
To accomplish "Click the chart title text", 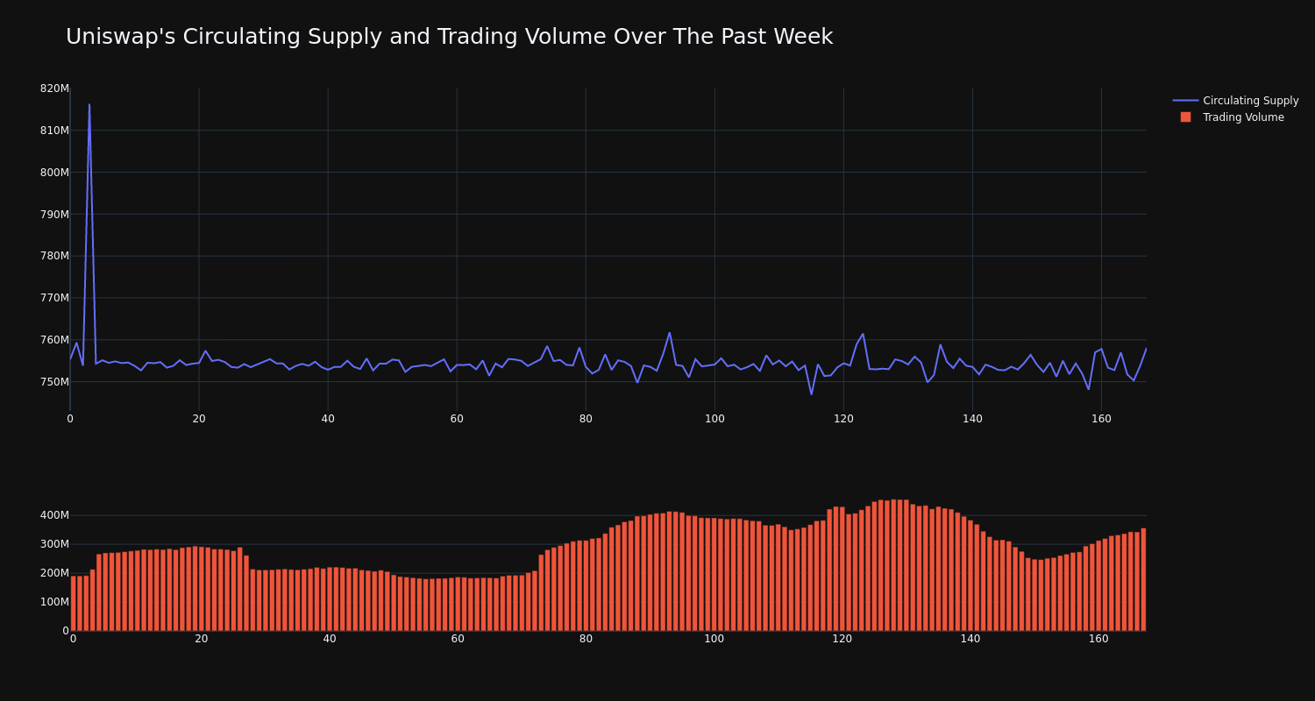I will [x=449, y=37].
